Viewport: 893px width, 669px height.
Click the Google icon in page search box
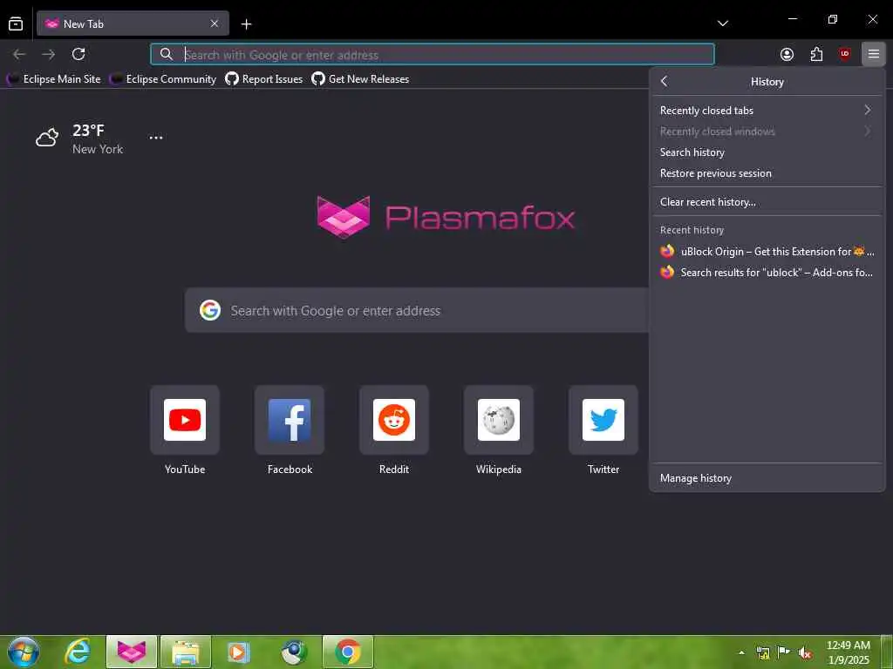point(210,311)
